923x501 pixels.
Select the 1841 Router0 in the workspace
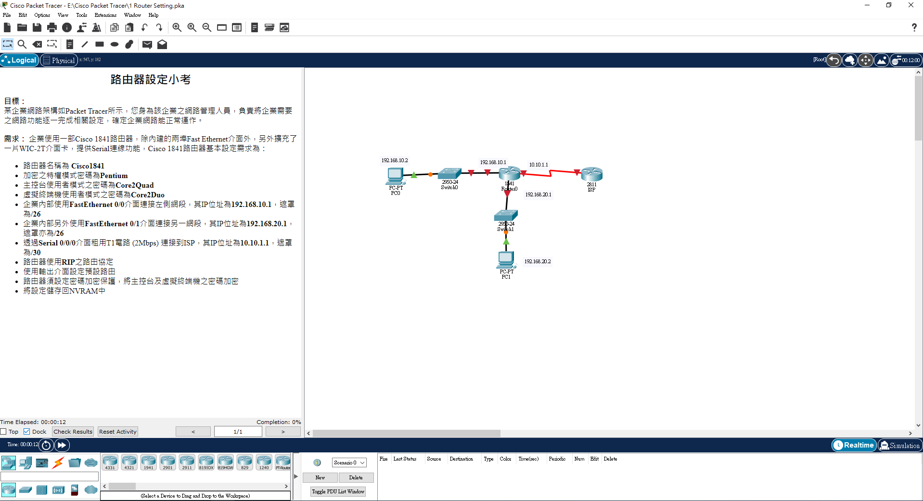coord(509,174)
